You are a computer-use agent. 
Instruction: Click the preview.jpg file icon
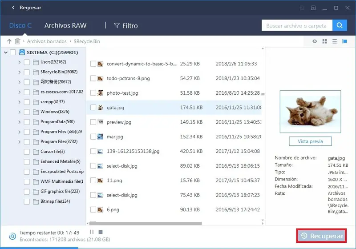(x=101, y=122)
